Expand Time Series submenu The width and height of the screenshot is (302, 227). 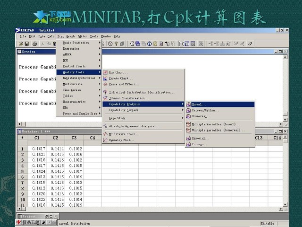coord(79,90)
